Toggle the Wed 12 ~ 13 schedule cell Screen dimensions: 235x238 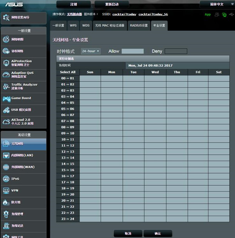click(x=155, y=152)
